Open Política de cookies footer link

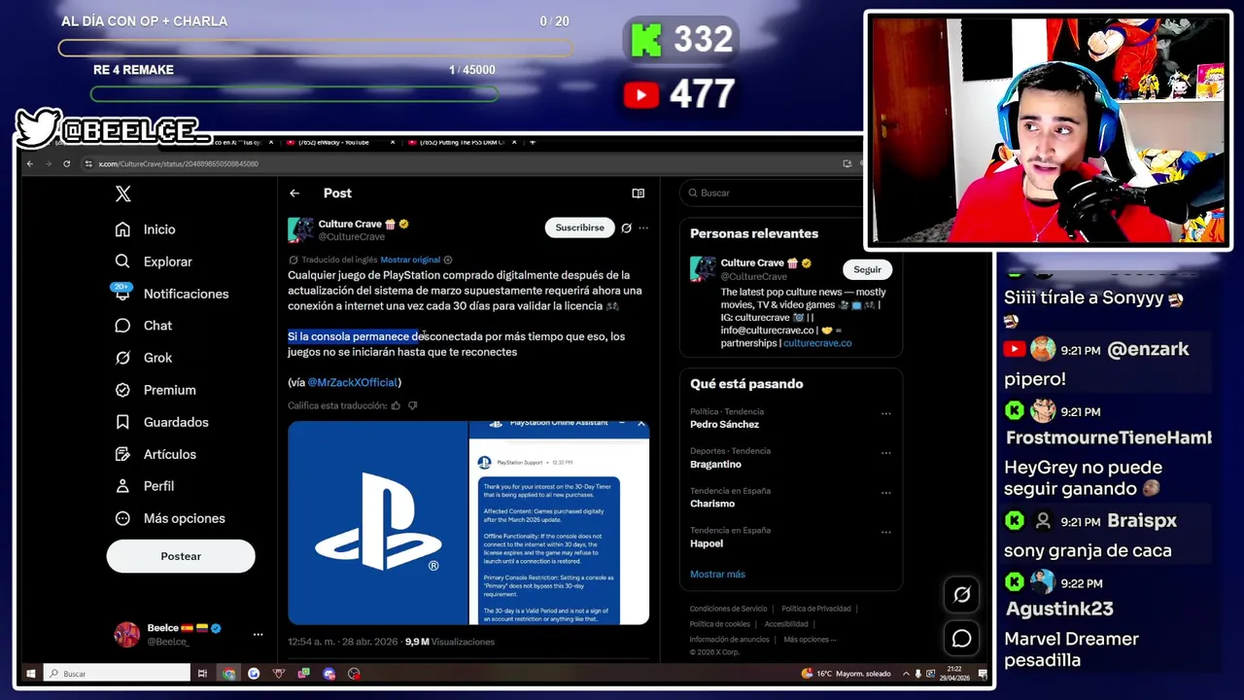click(720, 624)
